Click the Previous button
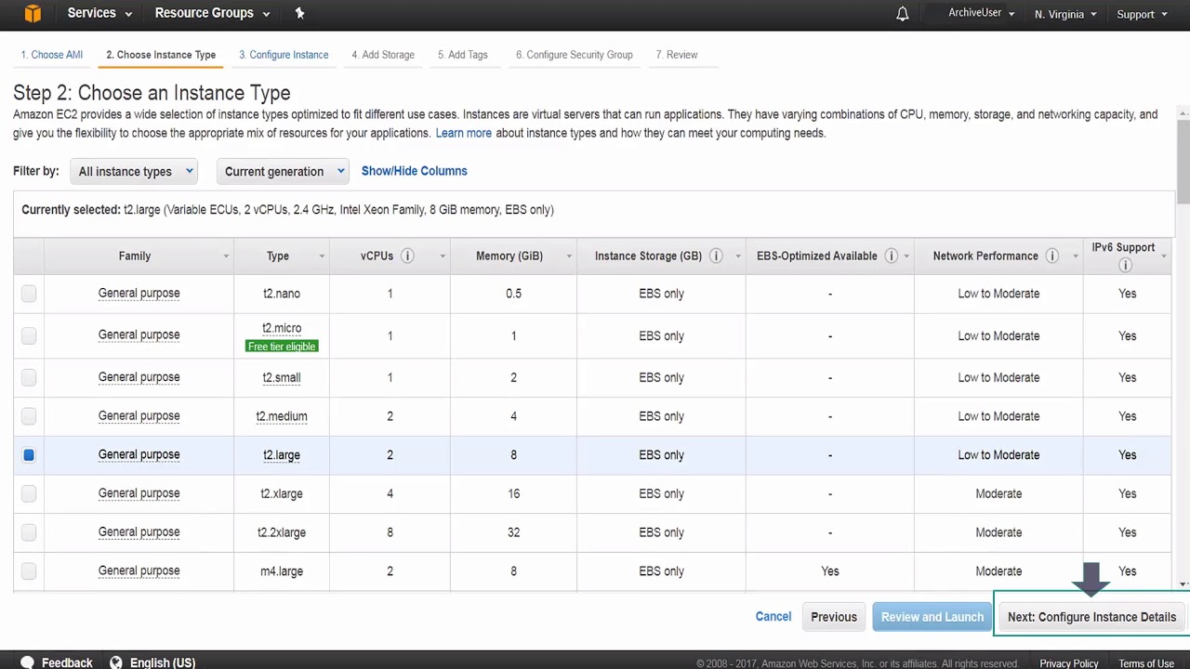The width and height of the screenshot is (1190, 669). (x=834, y=617)
